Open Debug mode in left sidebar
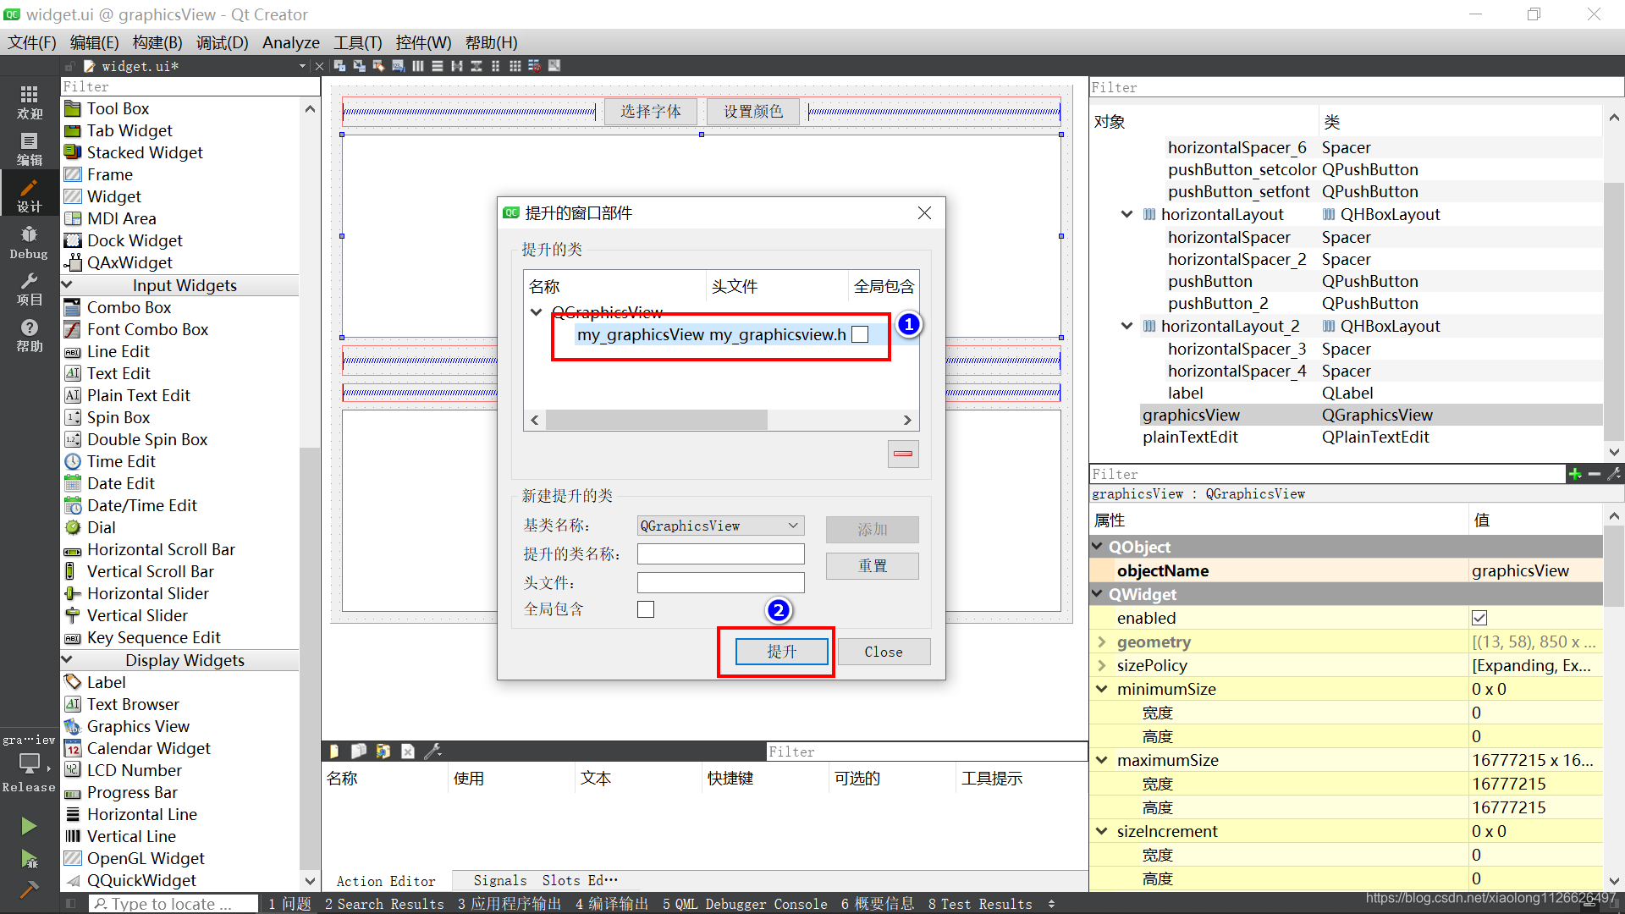This screenshot has width=1625, height=914. click(29, 242)
